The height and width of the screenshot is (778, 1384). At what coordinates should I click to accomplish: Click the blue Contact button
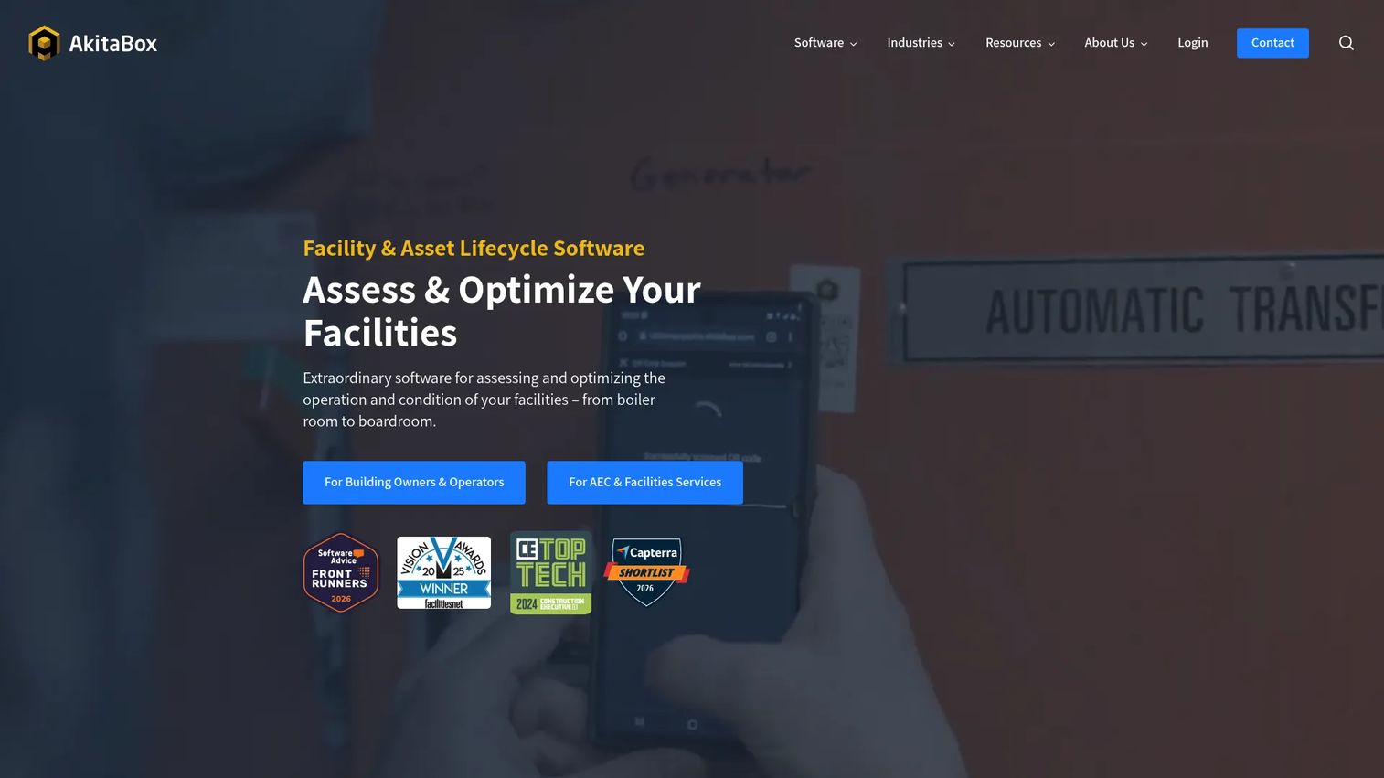(x=1272, y=43)
